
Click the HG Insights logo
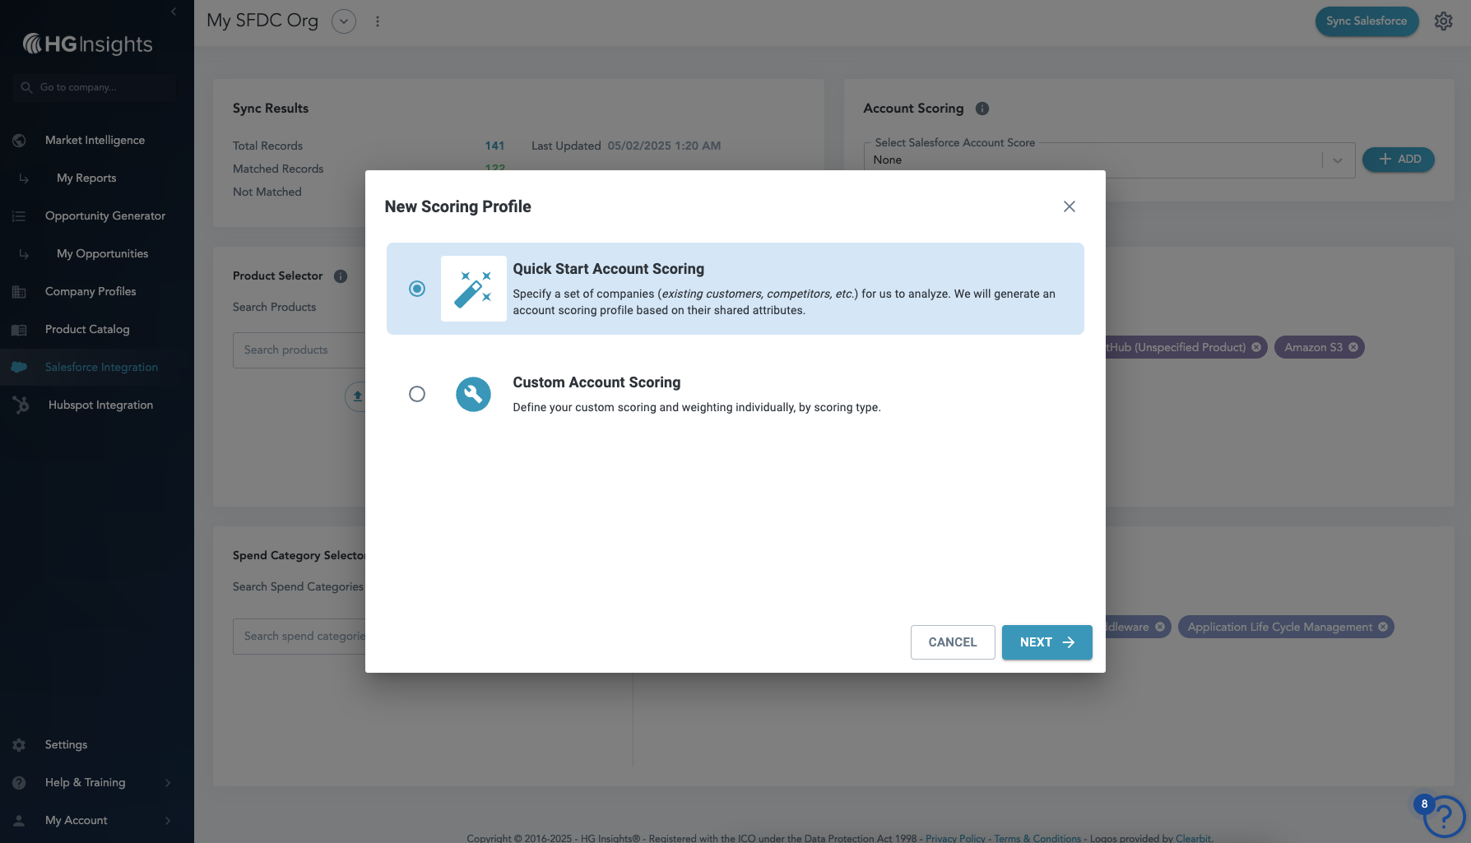[88, 44]
